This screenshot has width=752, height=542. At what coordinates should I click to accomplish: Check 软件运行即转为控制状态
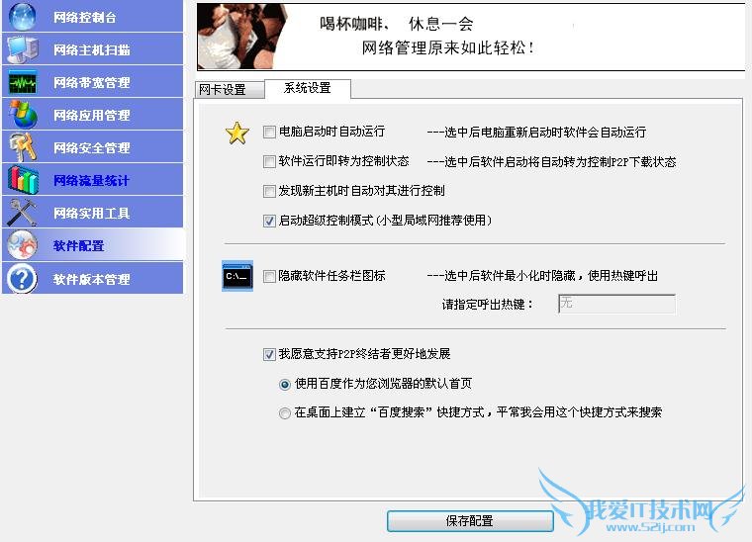coord(269,161)
